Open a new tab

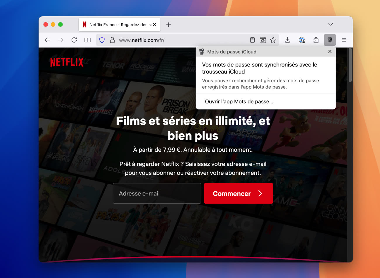(168, 25)
